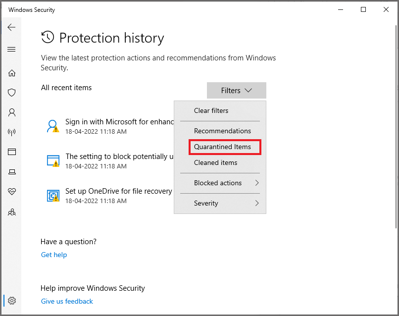Open Virus & threat protection shield icon
This screenshot has width=399, height=316.
click(x=12, y=93)
